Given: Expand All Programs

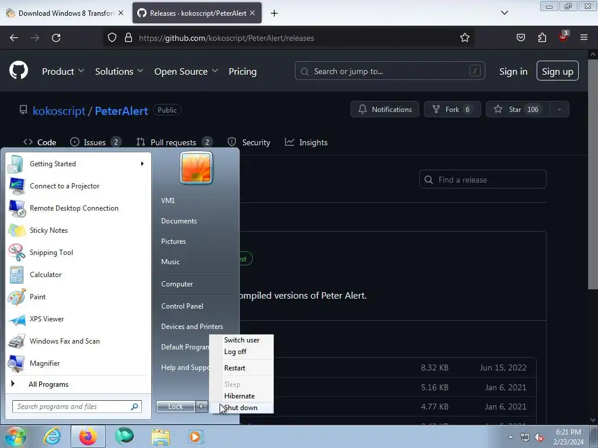Looking at the screenshot, I should 78,384.
